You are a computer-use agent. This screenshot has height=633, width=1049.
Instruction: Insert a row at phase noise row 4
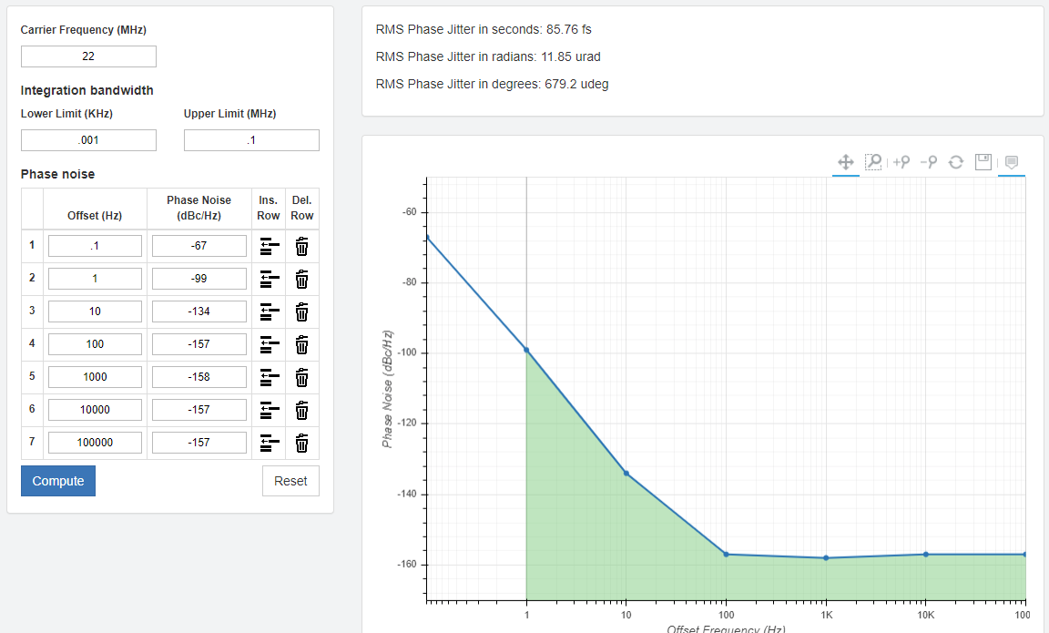click(x=269, y=344)
